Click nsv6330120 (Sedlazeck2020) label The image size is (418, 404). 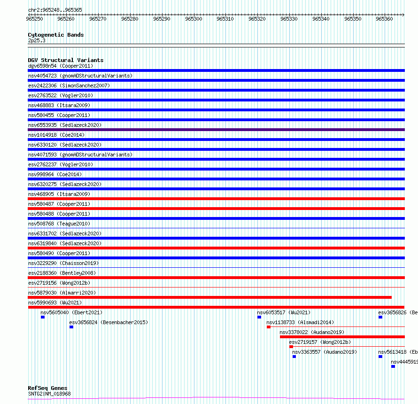65,145
